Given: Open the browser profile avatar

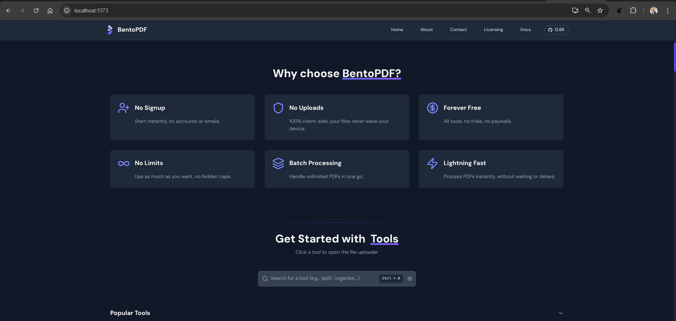Looking at the screenshot, I should [x=654, y=11].
